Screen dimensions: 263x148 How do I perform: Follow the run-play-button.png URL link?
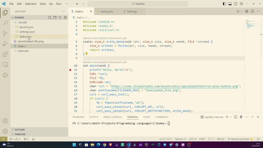pyautogui.click(x=174, y=86)
